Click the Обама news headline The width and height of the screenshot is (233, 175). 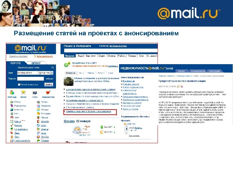(x=96, y=80)
